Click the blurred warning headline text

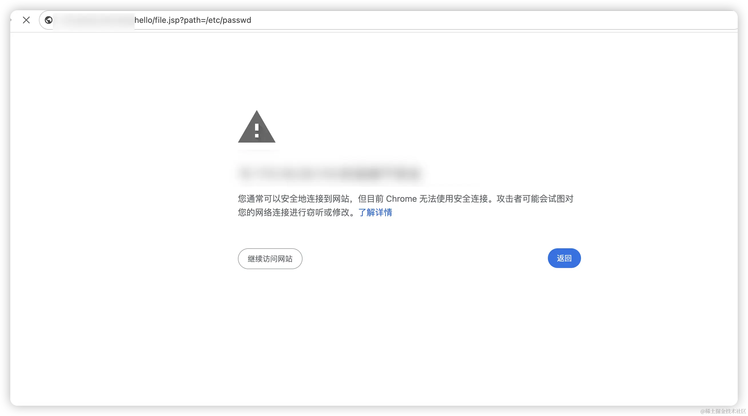[x=330, y=173]
